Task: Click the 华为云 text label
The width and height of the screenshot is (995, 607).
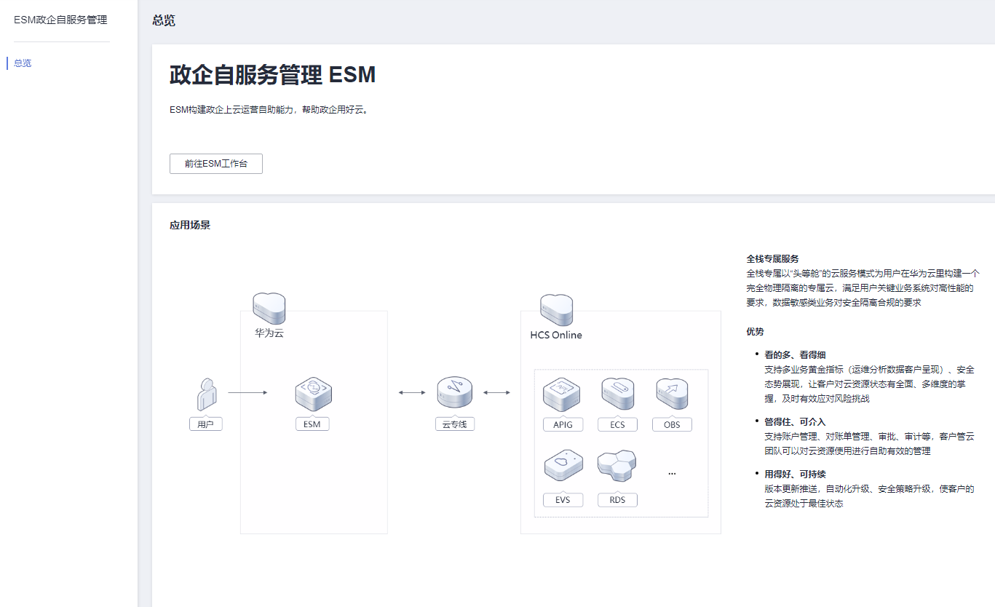Action: coord(269,335)
